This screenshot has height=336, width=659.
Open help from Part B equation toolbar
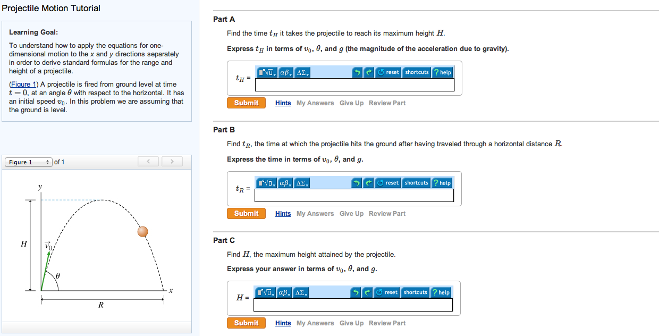click(x=443, y=183)
